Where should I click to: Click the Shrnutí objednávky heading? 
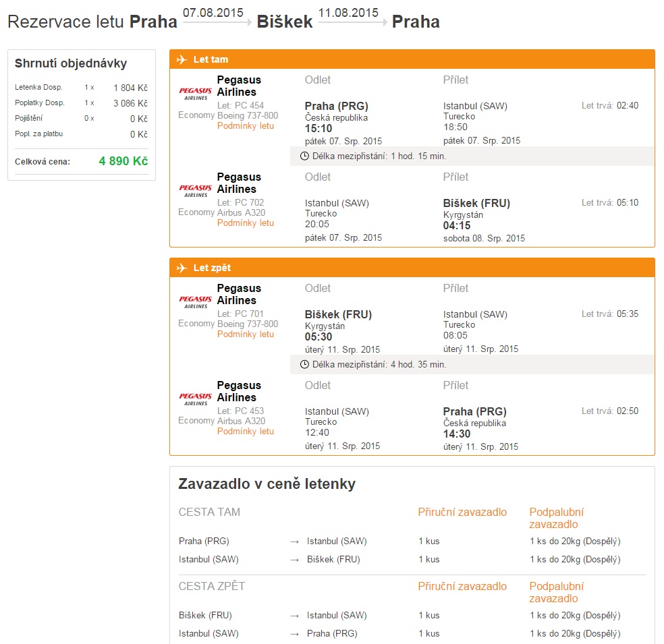click(71, 63)
